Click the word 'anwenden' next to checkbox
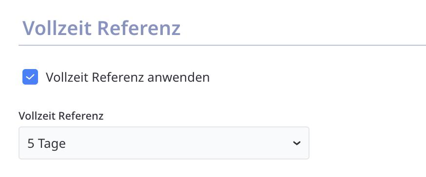Viewport: 426px width, 177px height. 178,77
